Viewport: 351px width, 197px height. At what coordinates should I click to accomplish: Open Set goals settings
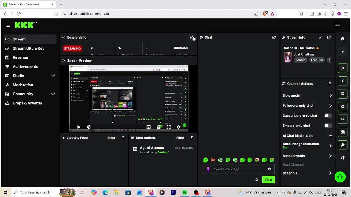pos(307,173)
